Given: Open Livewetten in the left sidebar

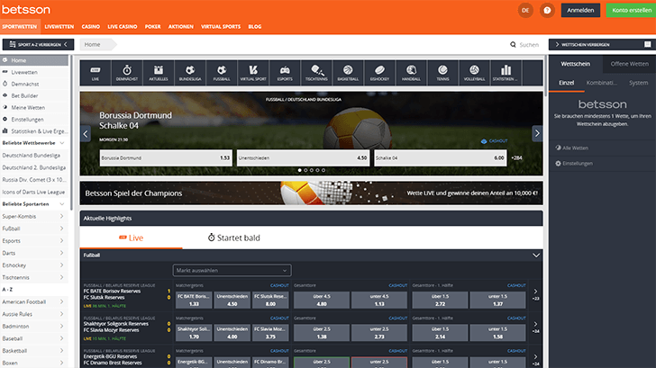Looking at the screenshot, I should tap(24, 72).
